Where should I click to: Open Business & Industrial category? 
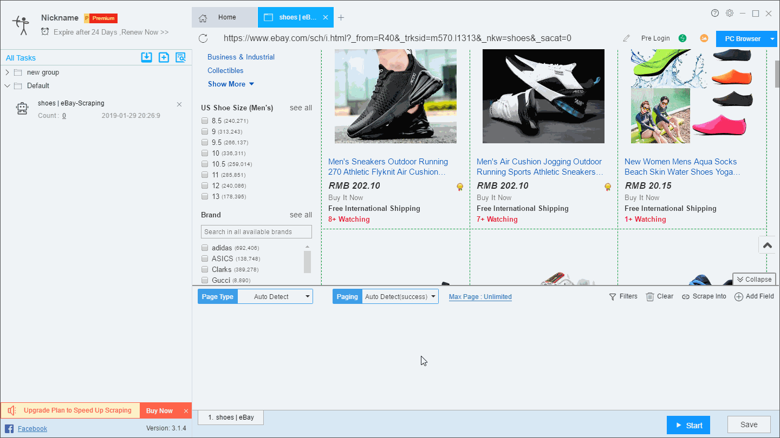click(x=241, y=57)
